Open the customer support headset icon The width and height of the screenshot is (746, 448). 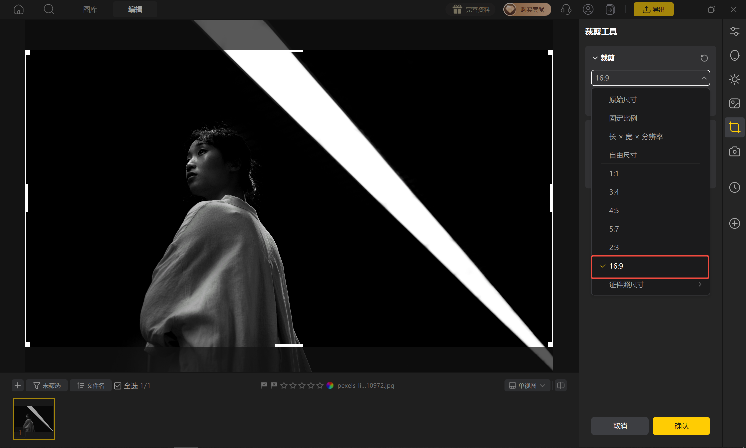566,9
